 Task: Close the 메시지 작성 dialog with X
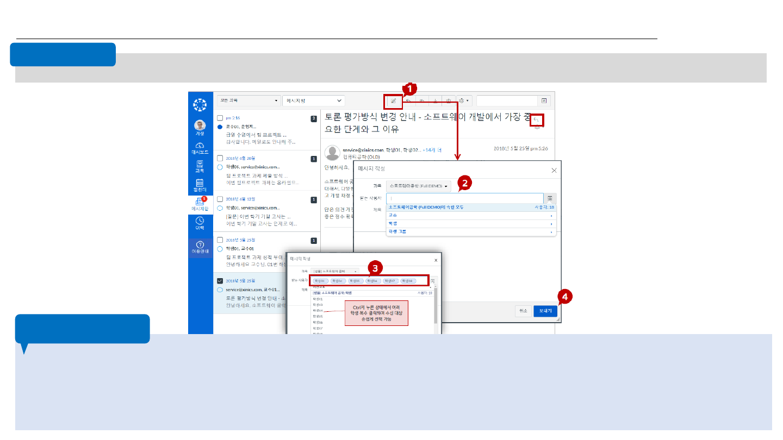(554, 170)
